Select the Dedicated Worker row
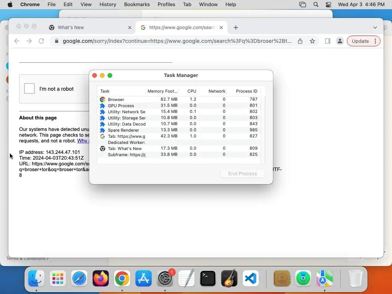 pyautogui.click(x=179, y=142)
